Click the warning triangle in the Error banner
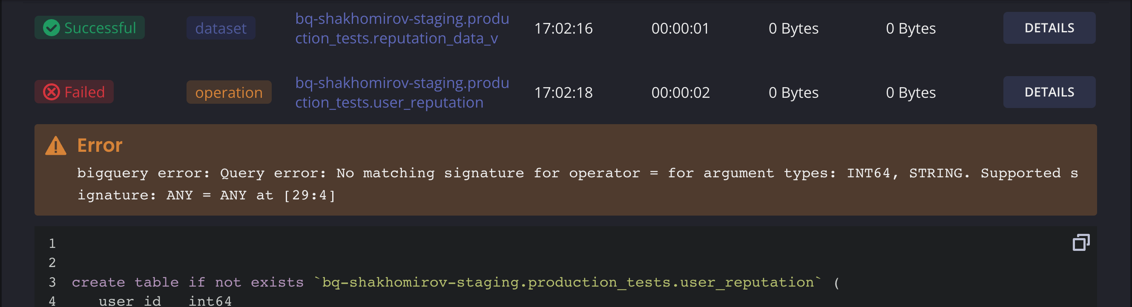 click(x=55, y=146)
